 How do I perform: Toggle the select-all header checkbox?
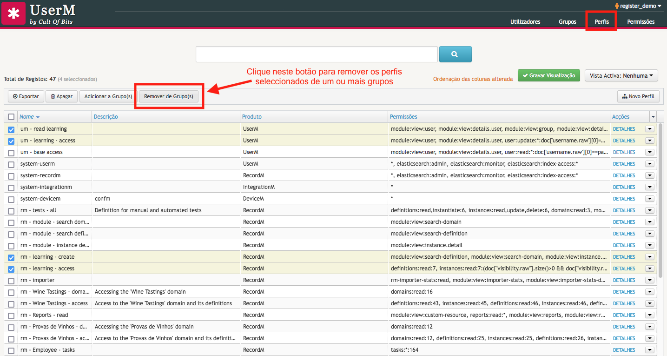[11, 117]
